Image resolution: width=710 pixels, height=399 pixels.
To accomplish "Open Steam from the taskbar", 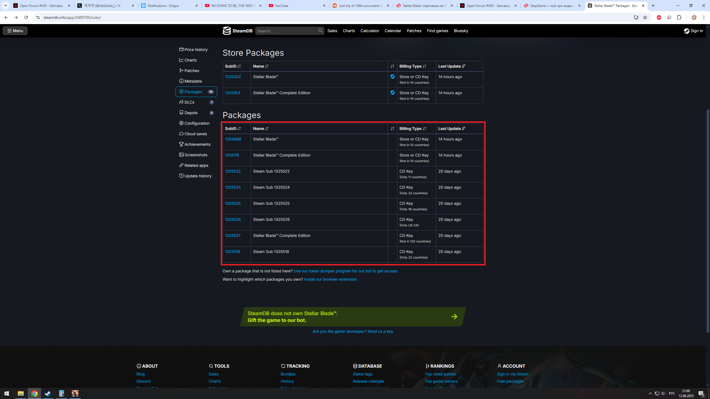I will pos(48,393).
